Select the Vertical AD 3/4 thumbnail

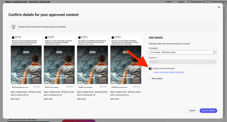[93, 62]
